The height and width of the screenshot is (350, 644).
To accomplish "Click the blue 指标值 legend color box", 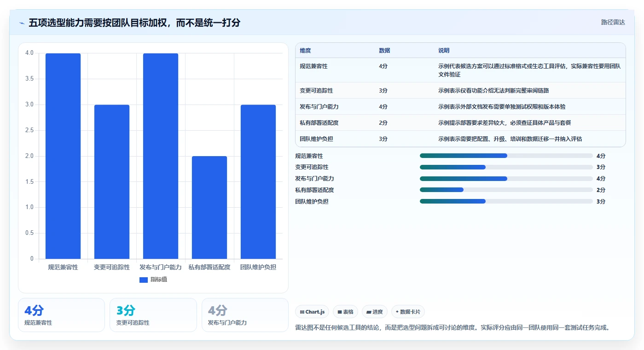I will tap(144, 280).
